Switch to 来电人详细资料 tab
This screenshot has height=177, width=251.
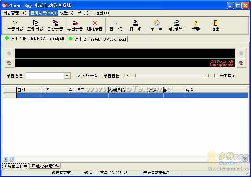(x=45, y=166)
